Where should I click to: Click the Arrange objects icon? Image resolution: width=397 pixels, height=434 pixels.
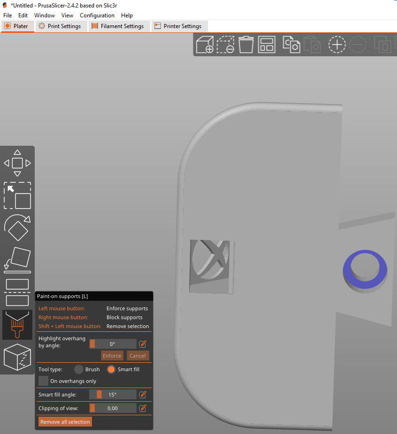coord(267,44)
